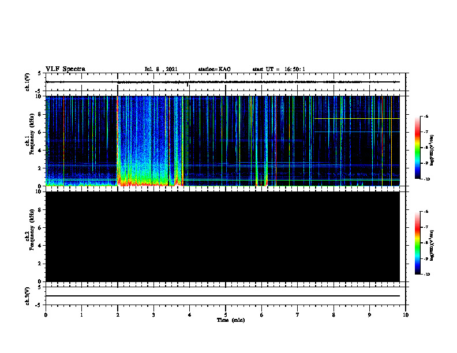Viewport: 457px width, 353px height.
Task: Click the time axis tick label "2"
Action: (x=118, y=314)
